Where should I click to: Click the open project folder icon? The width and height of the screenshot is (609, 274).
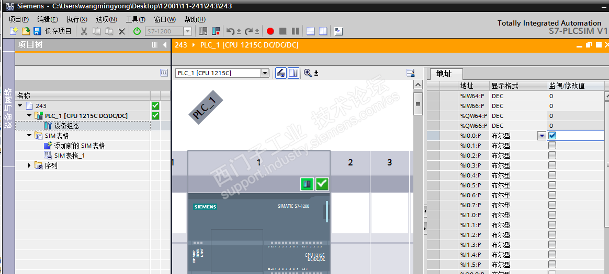(x=26, y=31)
